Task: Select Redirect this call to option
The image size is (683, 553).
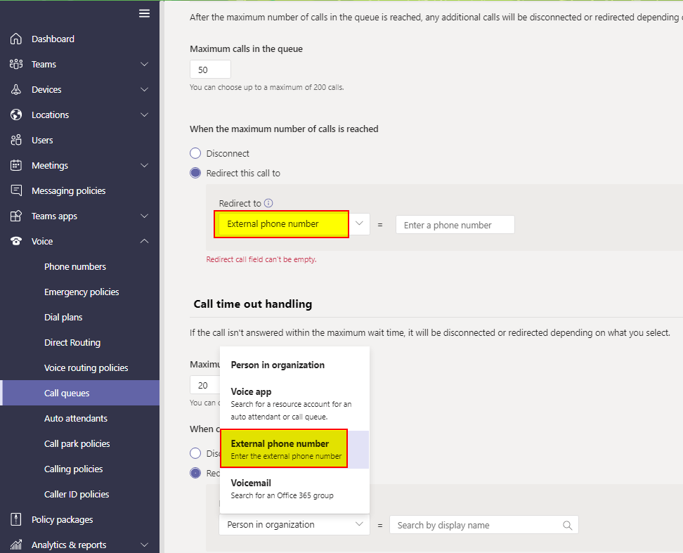Action: click(x=195, y=173)
